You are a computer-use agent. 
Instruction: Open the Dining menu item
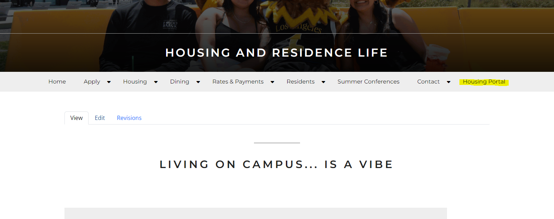tap(180, 82)
